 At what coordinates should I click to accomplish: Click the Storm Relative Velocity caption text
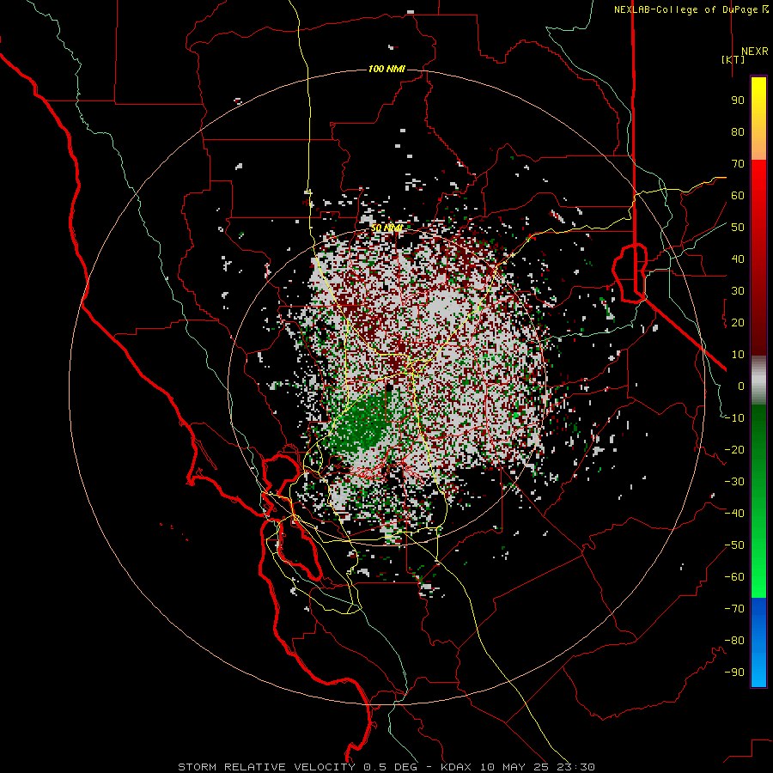point(386,767)
